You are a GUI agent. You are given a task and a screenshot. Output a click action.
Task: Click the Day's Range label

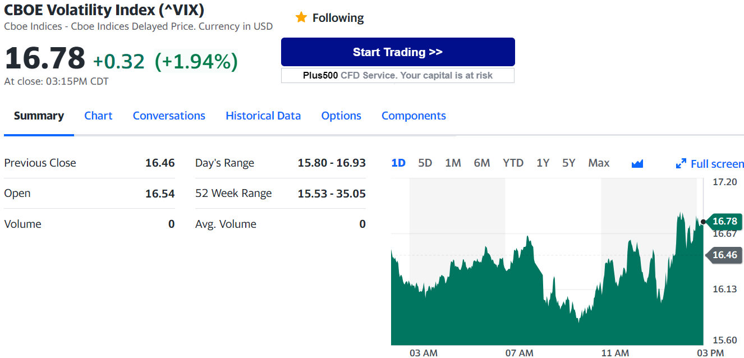[224, 163]
